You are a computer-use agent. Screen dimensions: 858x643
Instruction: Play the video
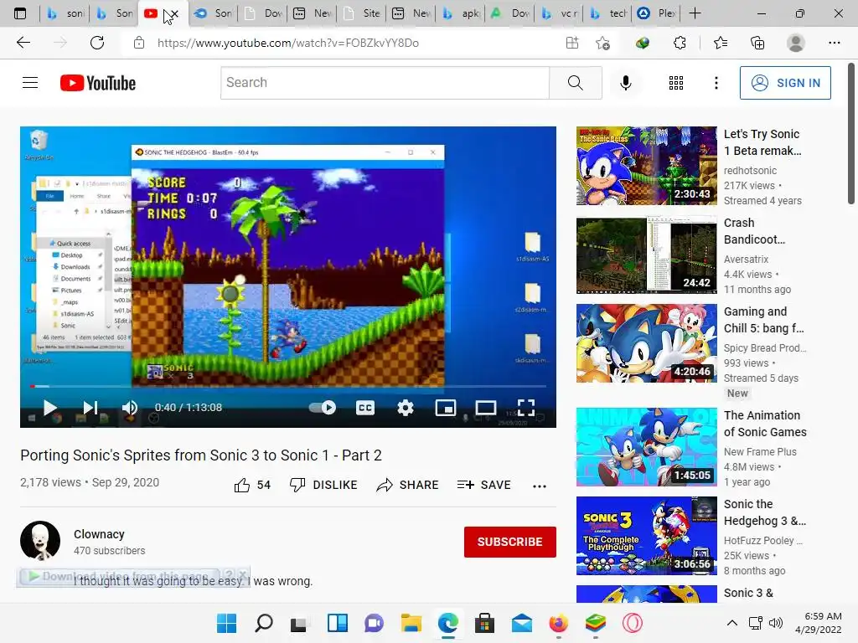(x=49, y=408)
